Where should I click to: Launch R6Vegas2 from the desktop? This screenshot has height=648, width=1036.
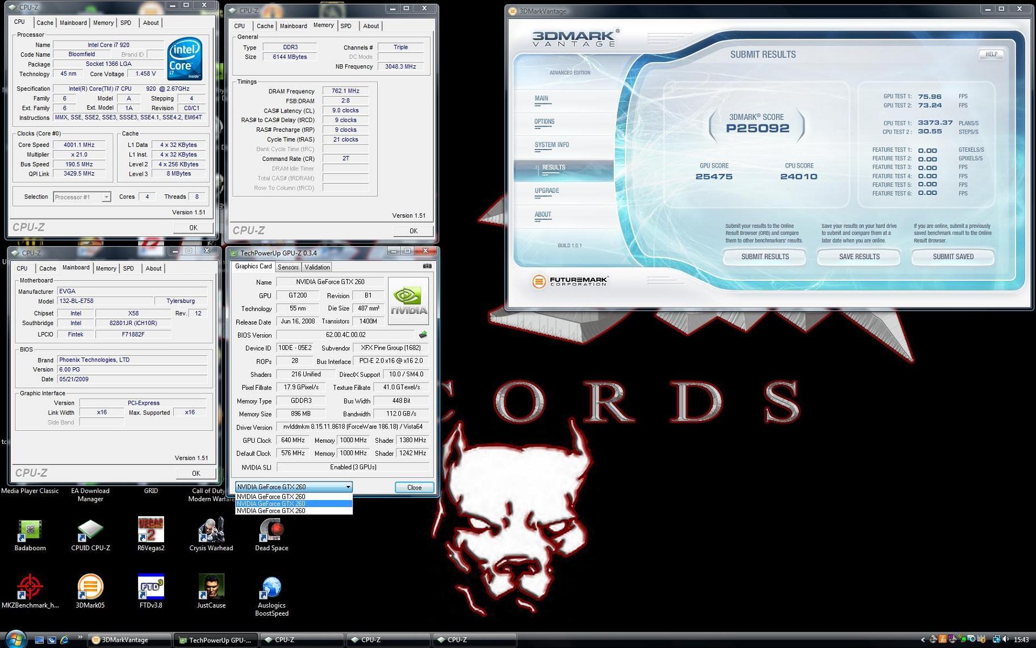point(151,535)
